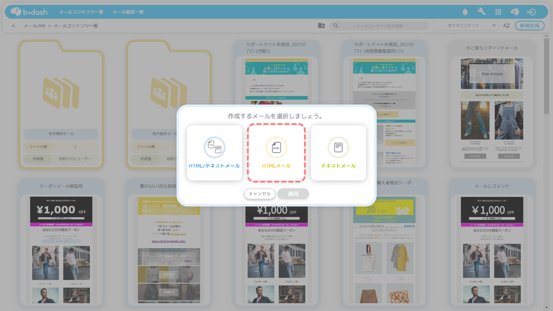Open the クーポンメール検証用 thumbnail
The height and width of the screenshot is (311, 553).
61,250
